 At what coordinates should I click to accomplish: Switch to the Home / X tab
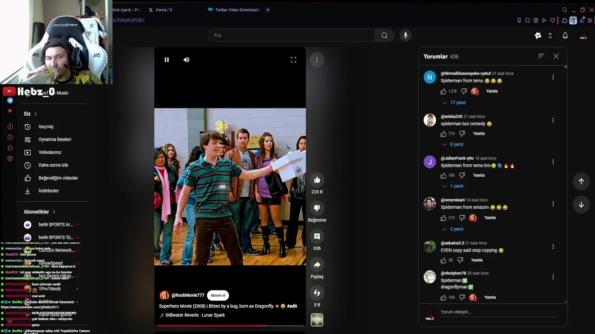(x=160, y=10)
